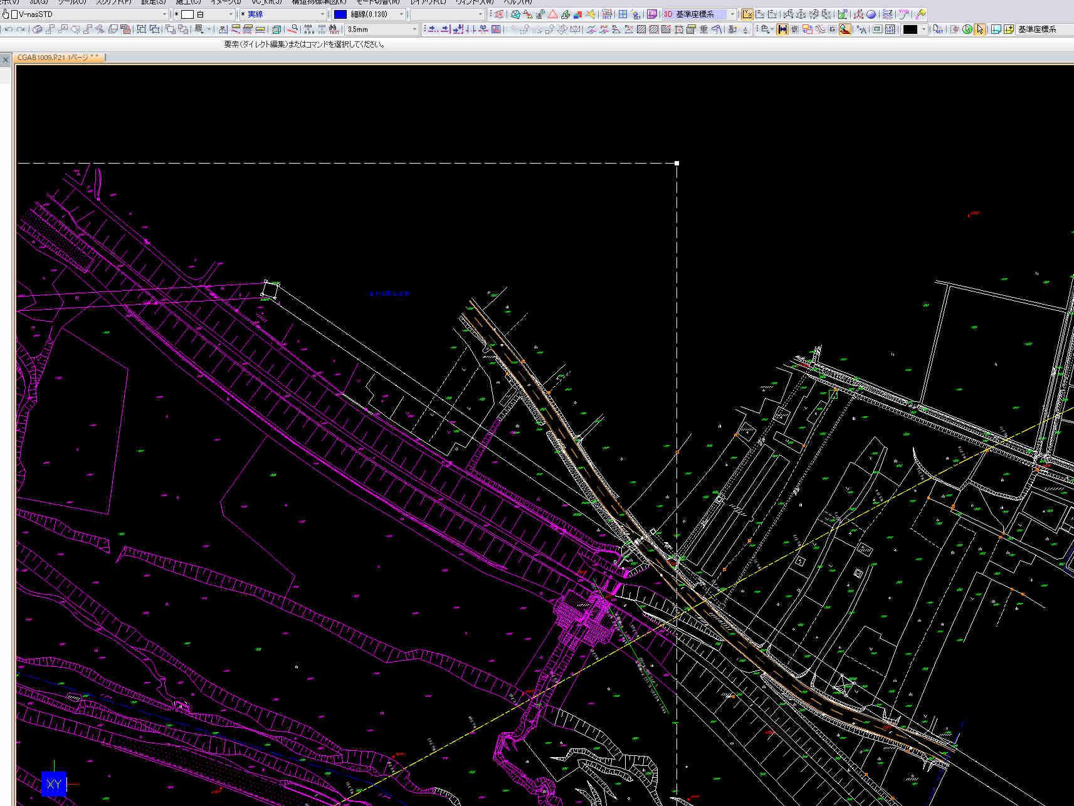The width and height of the screenshot is (1074, 806).
Task: Select the red triangle tool icon
Action: [x=552, y=14]
